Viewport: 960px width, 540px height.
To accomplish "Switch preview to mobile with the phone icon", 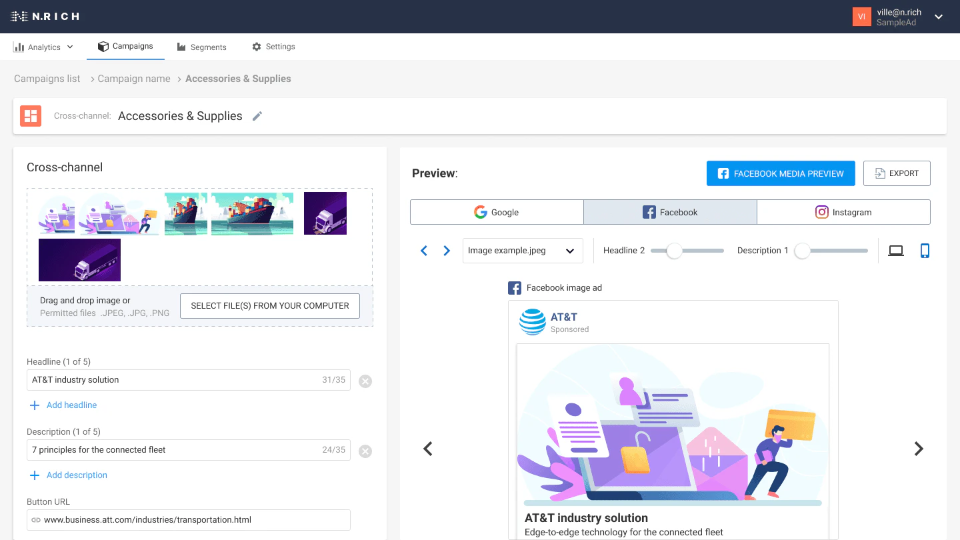I will [925, 250].
